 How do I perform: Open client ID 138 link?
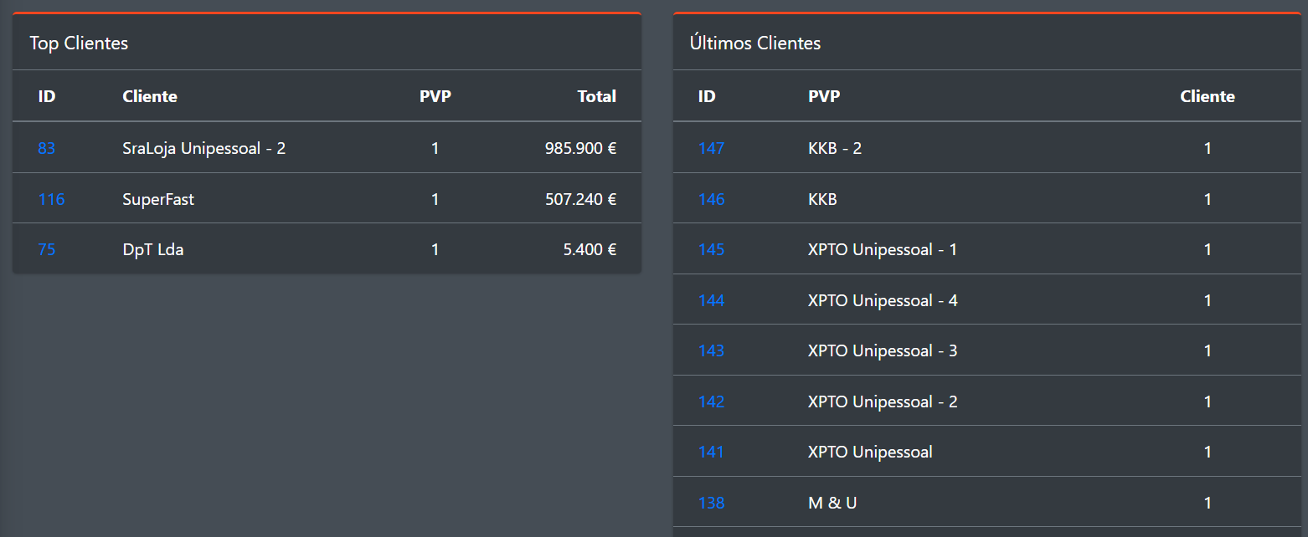pyautogui.click(x=711, y=503)
